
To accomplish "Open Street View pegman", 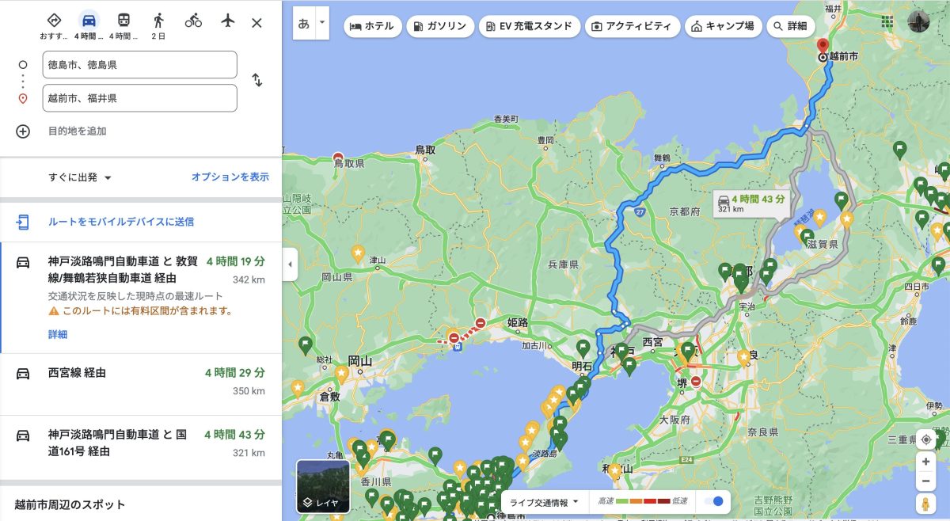I will pyautogui.click(x=925, y=504).
